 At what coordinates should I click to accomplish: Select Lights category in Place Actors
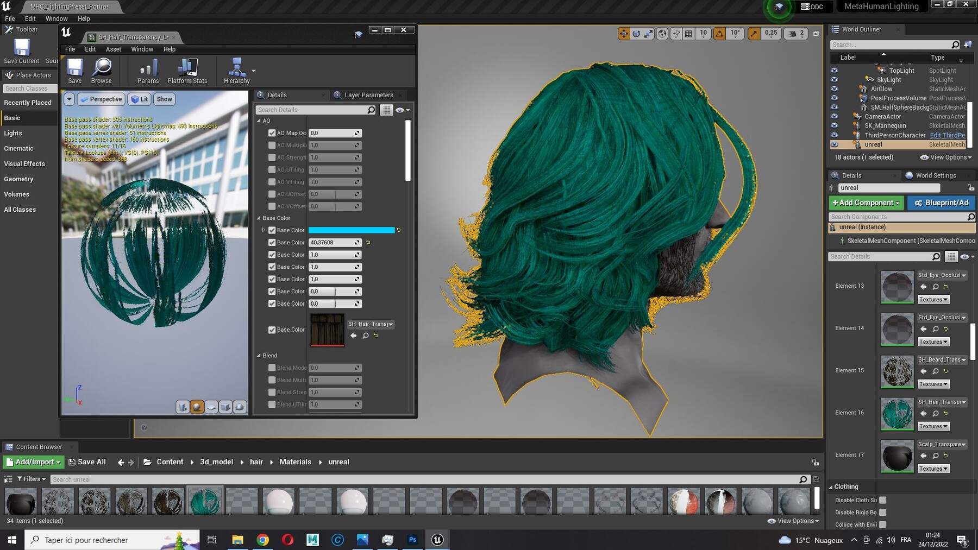[13, 133]
